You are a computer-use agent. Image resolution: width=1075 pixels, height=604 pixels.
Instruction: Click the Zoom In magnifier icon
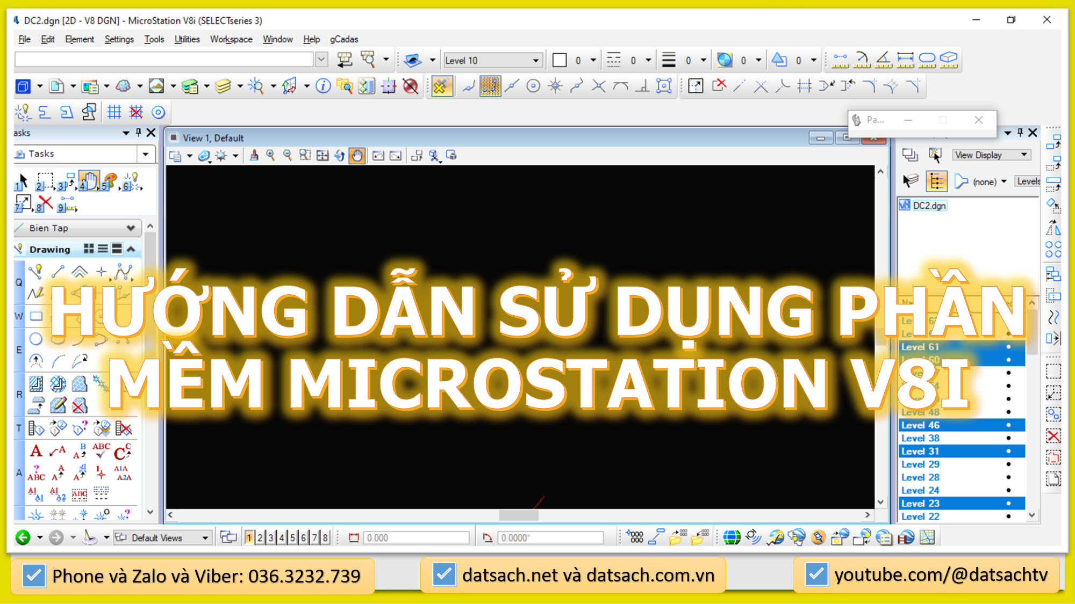[270, 156]
